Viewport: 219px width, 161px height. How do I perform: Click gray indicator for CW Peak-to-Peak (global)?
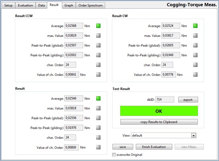pyautogui.click(x=195, y=46)
